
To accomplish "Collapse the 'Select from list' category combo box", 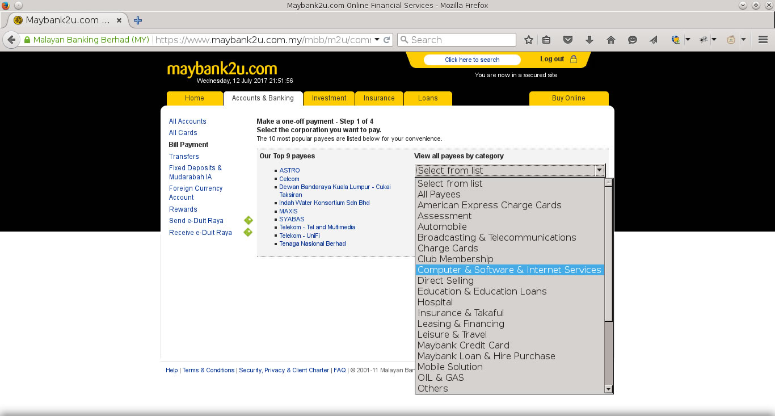I will (x=511, y=170).
